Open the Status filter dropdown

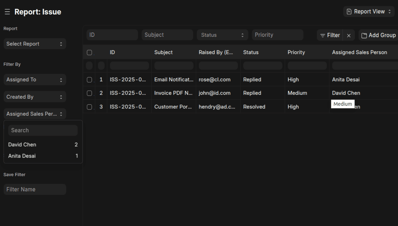coord(222,35)
